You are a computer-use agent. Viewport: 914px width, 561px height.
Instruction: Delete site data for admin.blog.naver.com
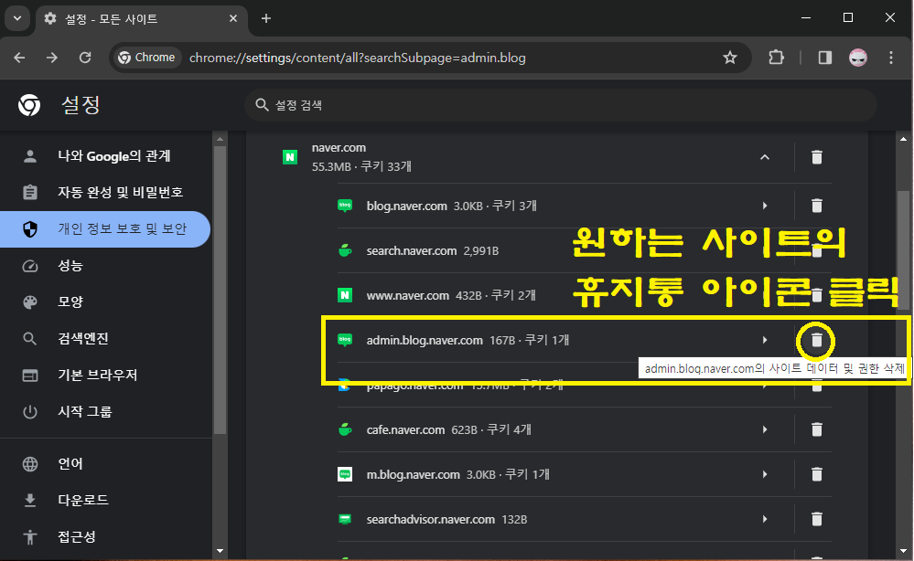(817, 341)
